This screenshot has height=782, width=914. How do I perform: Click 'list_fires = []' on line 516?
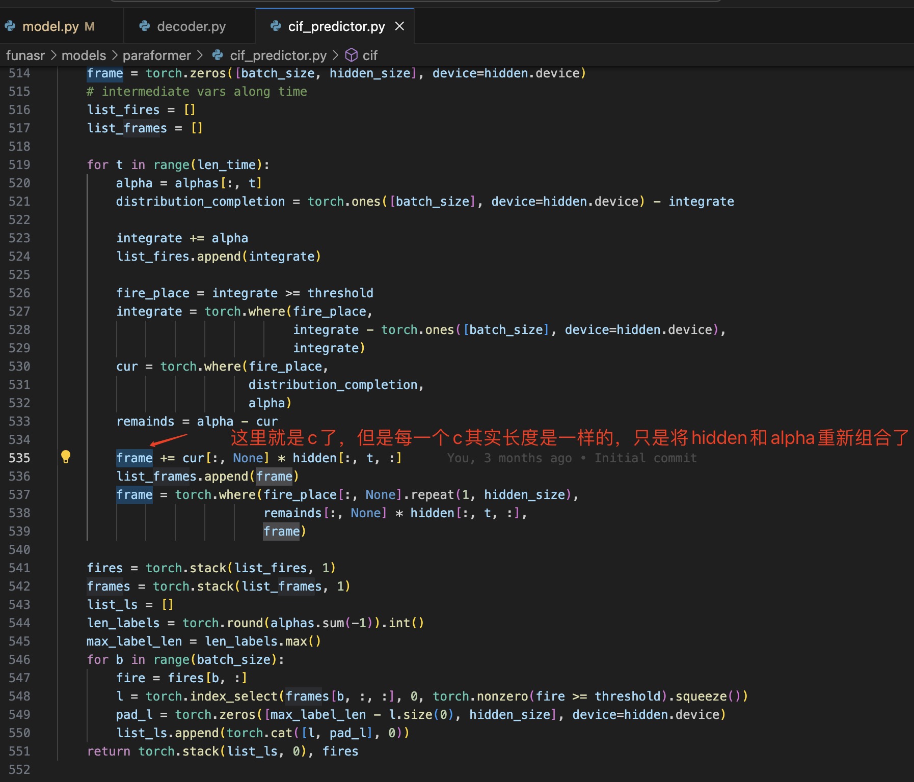[x=141, y=110]
